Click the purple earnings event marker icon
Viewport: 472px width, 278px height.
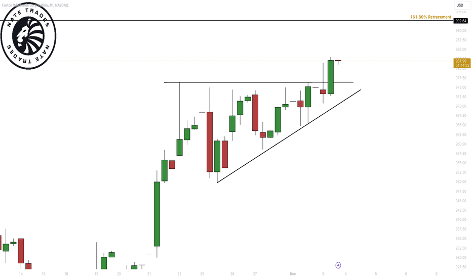[x=338, y=265]
